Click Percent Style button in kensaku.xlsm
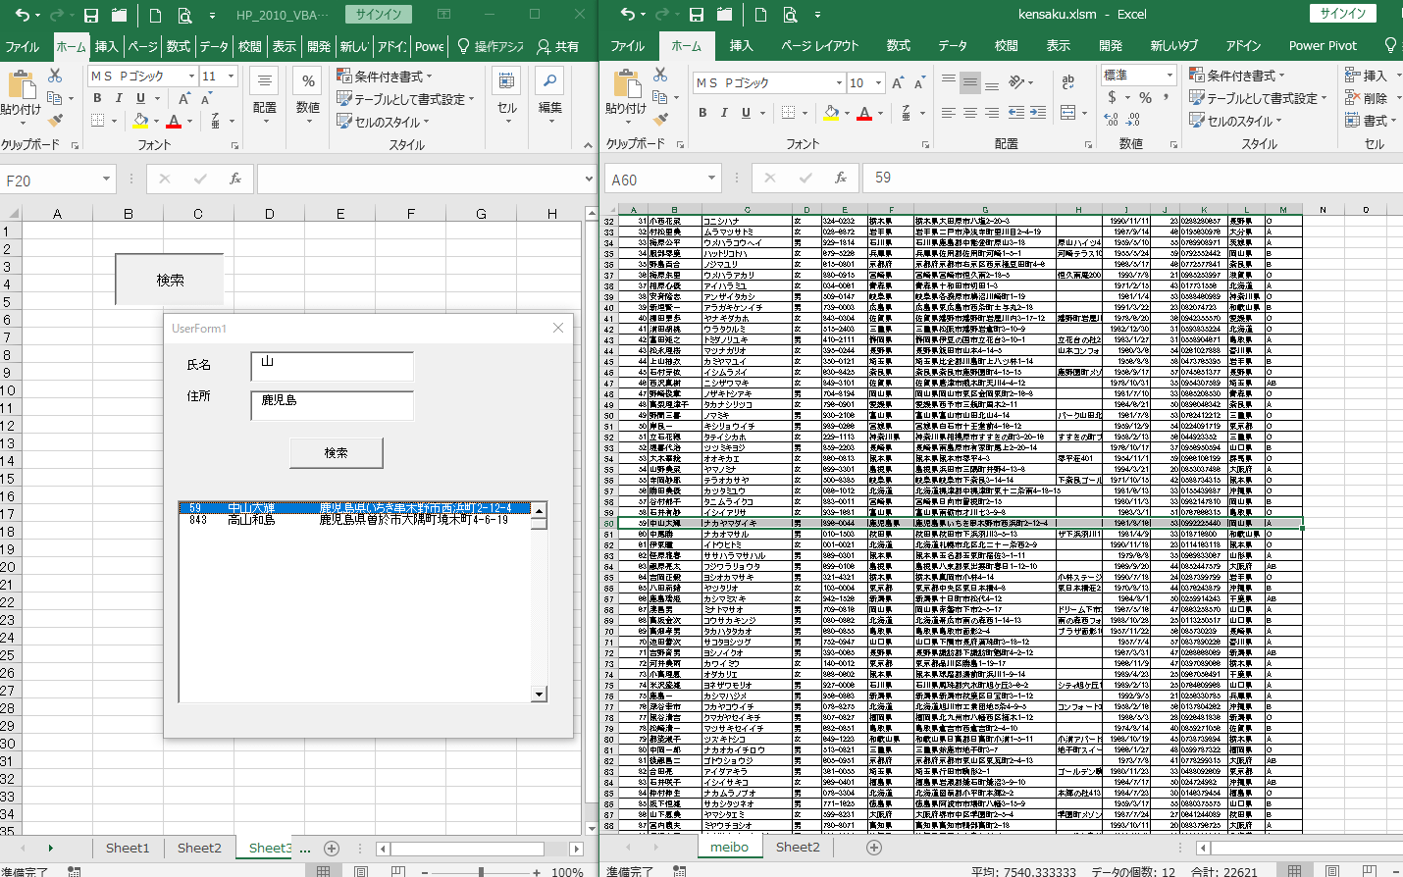Image resolution: width=1403 pixels, height=877 pixels. [x=1145, y=98]
